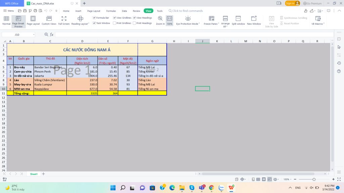Click the selection arrow in right sidebar

click(339, 47)
